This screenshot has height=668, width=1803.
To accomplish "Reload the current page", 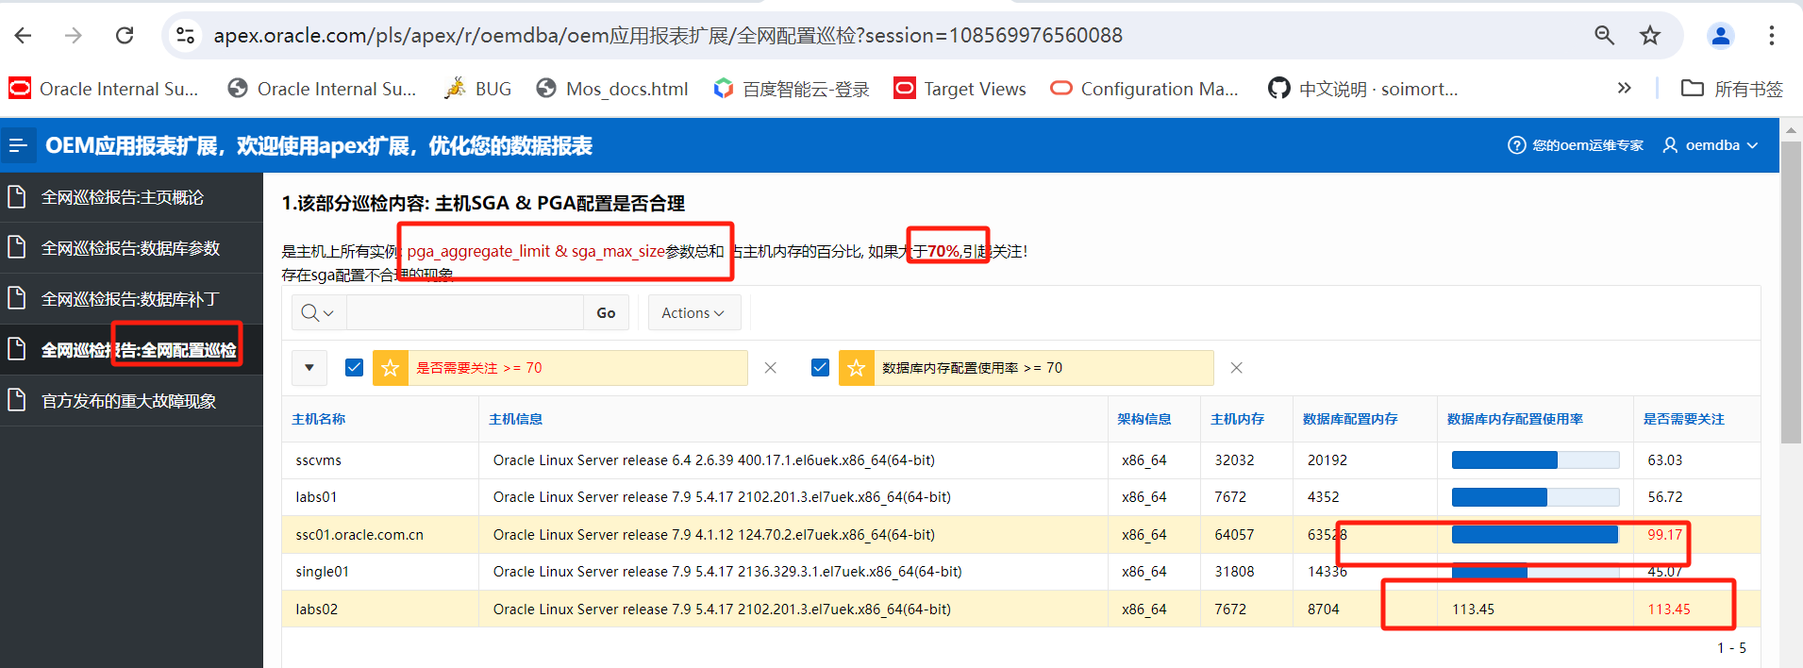I will pyautogui.click(x=125, y=36).
